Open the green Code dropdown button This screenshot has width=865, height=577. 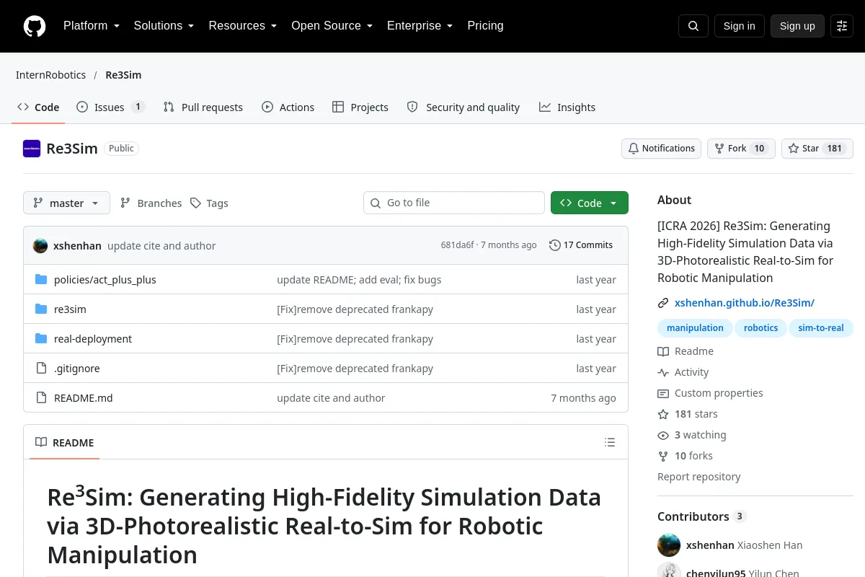tap(590, 203)
